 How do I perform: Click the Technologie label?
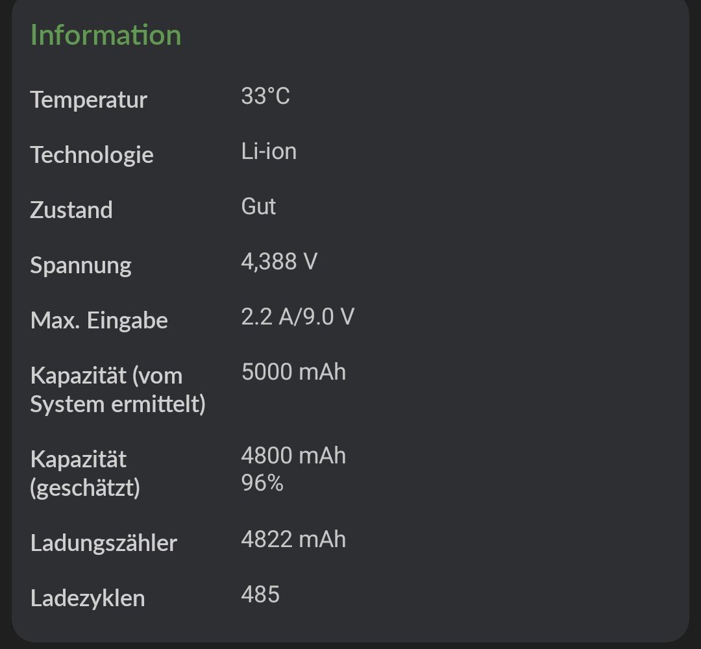(92, 155)
